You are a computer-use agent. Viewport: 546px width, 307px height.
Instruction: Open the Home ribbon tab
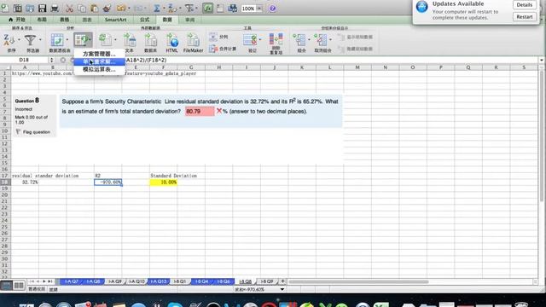pyautogui.click(x=17, y=20)
